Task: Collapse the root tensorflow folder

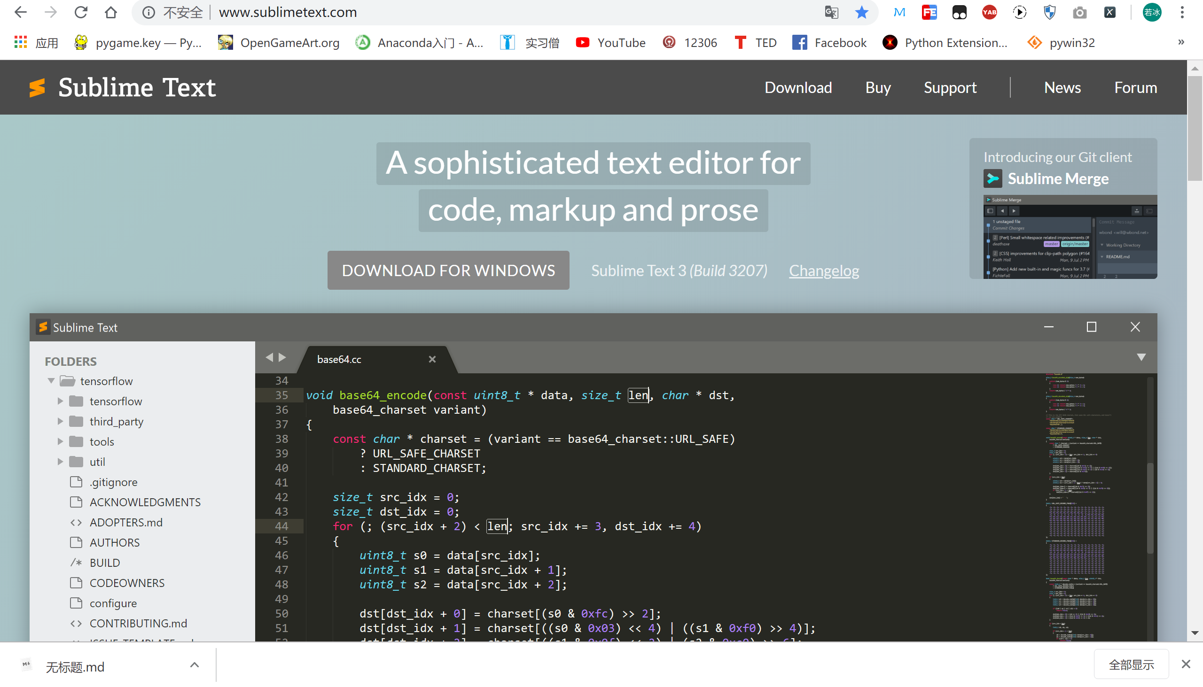Action: [51, 381]
